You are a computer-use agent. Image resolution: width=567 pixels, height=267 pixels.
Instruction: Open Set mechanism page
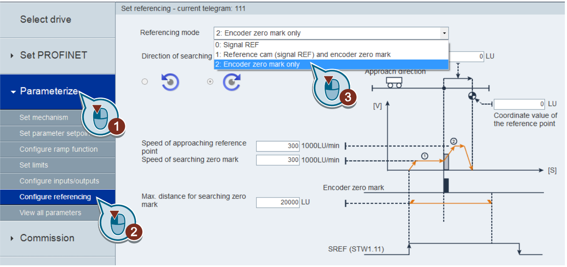(x=58, y=118)
